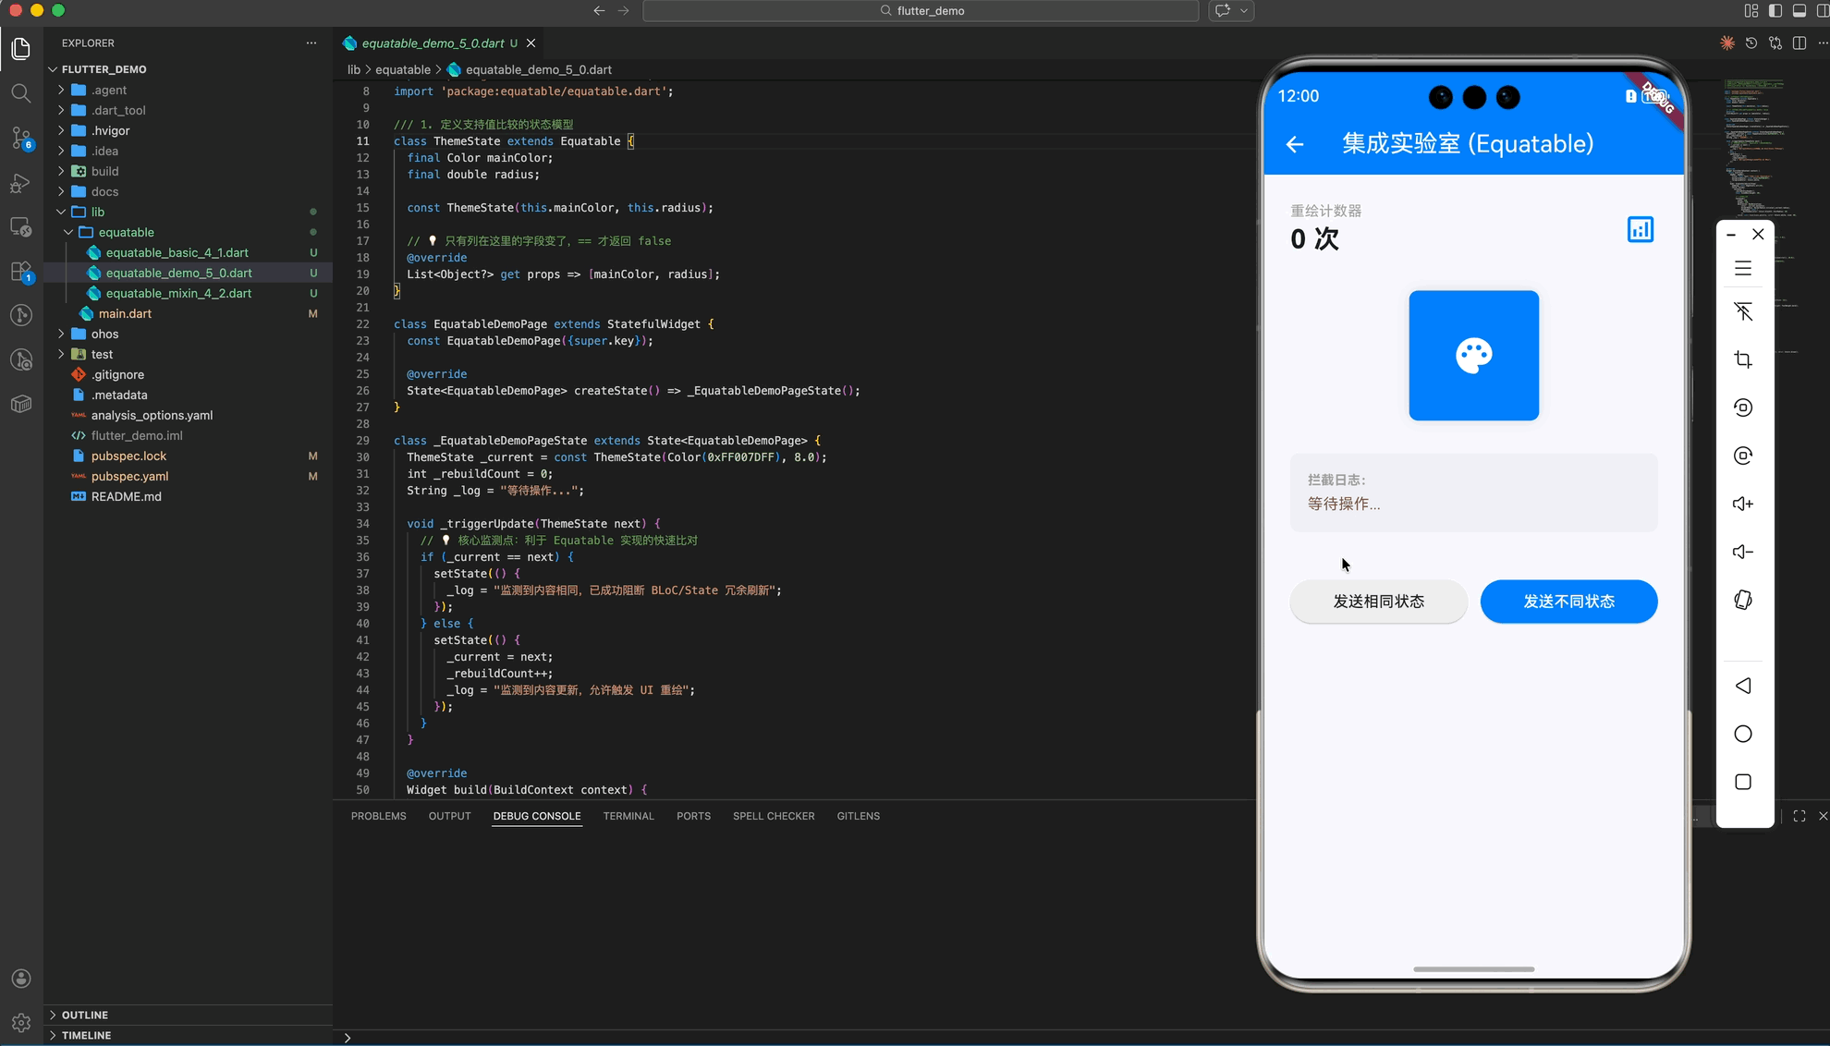Click the blue palette color box
The width and height of the screenshot is (1830, 1046).
1473,356
